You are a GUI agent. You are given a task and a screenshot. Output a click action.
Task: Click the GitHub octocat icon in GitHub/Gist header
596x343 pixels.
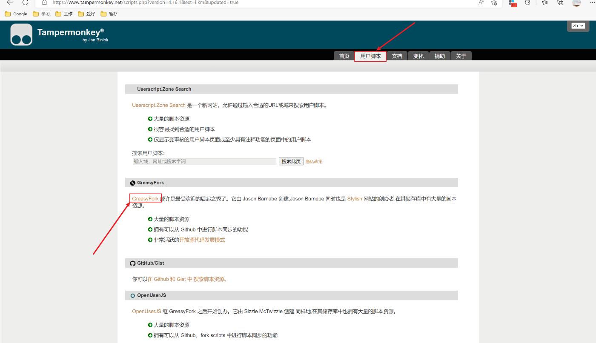pos(133,263)
